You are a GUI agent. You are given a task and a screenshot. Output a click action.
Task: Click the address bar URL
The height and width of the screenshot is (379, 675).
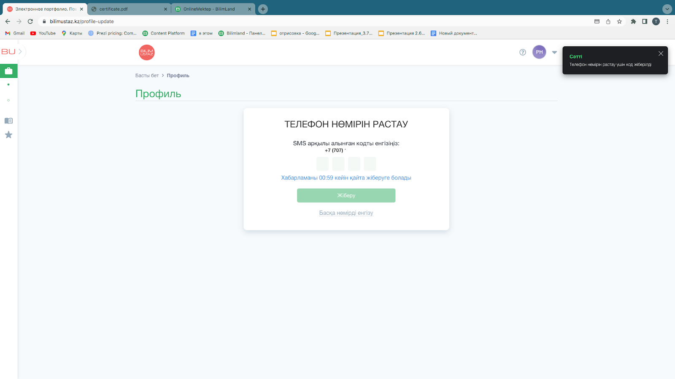tap(82, 21)
